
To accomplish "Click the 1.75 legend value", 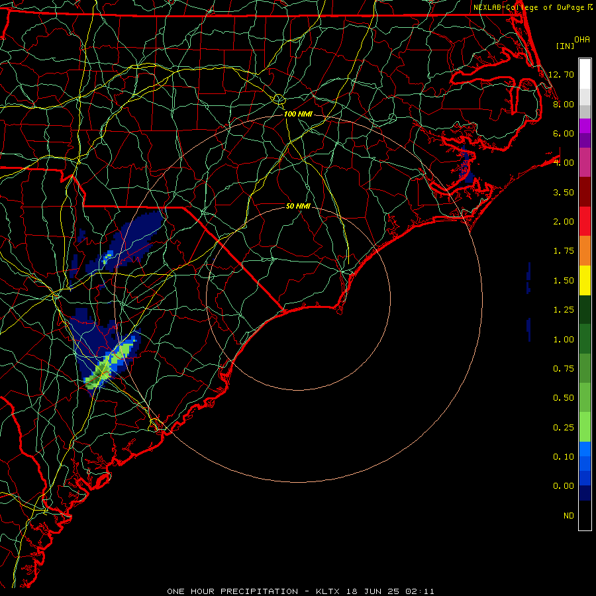I will click(x=564, y=251).
